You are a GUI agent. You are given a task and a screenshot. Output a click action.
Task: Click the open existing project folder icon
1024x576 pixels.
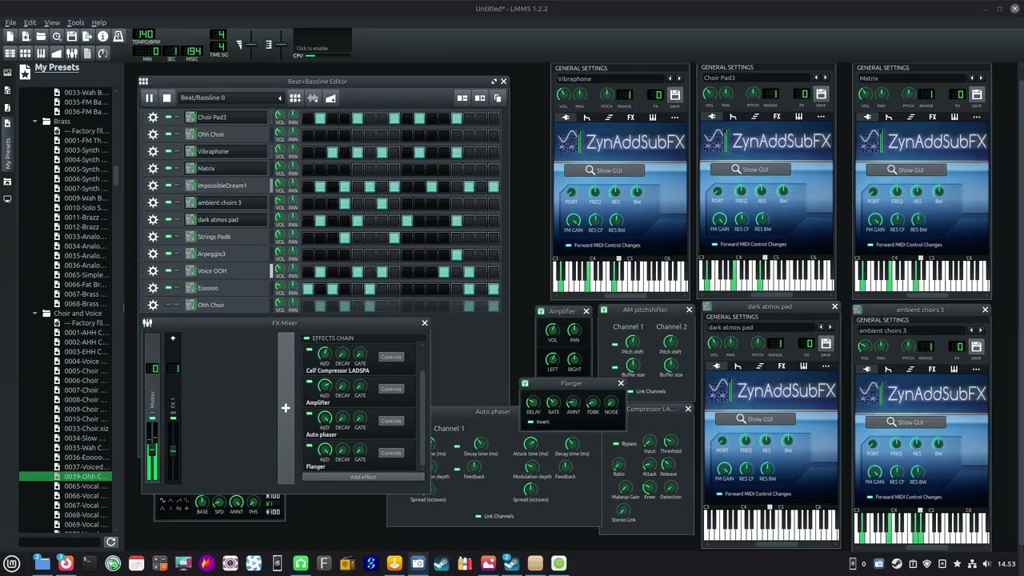[41, 37]
